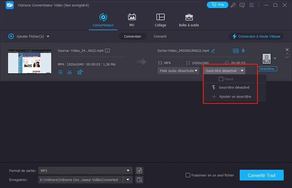Enable Fusionner en un seul fichier
This screenshot has height=188, width=292.
188,175
